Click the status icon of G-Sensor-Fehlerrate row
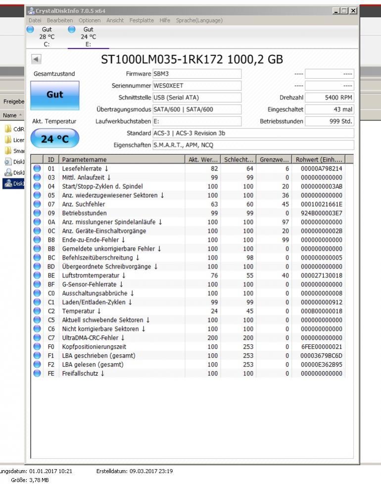The image size is (381, 484). (37, 284)
